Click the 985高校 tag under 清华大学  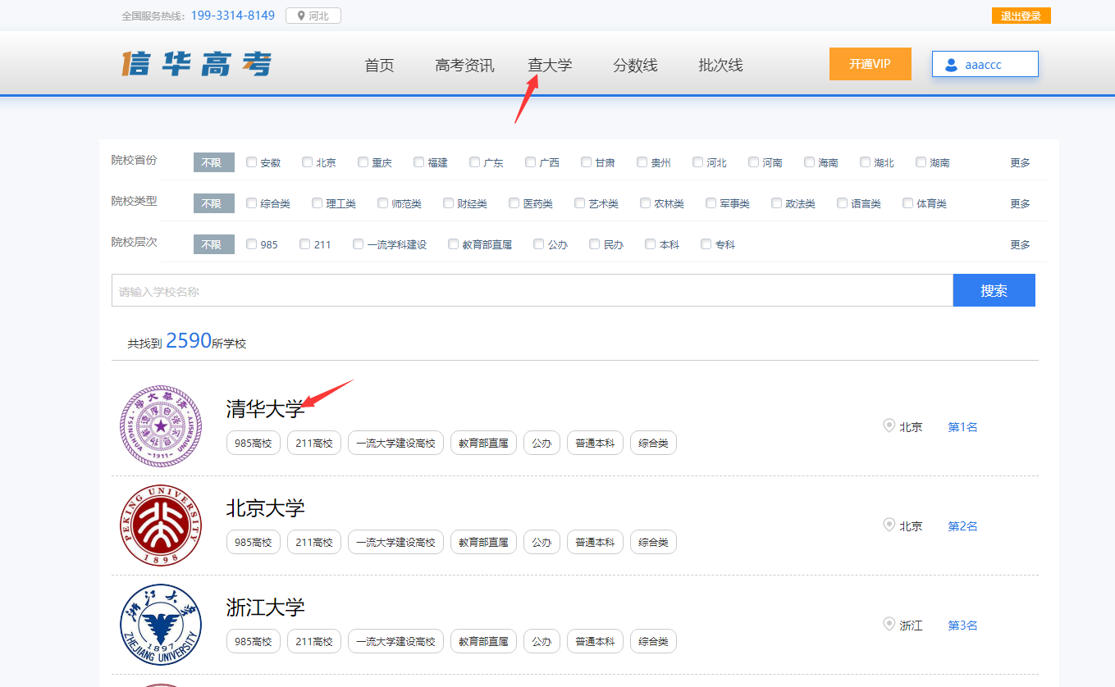pyautogui.click(x=254, y=443)
